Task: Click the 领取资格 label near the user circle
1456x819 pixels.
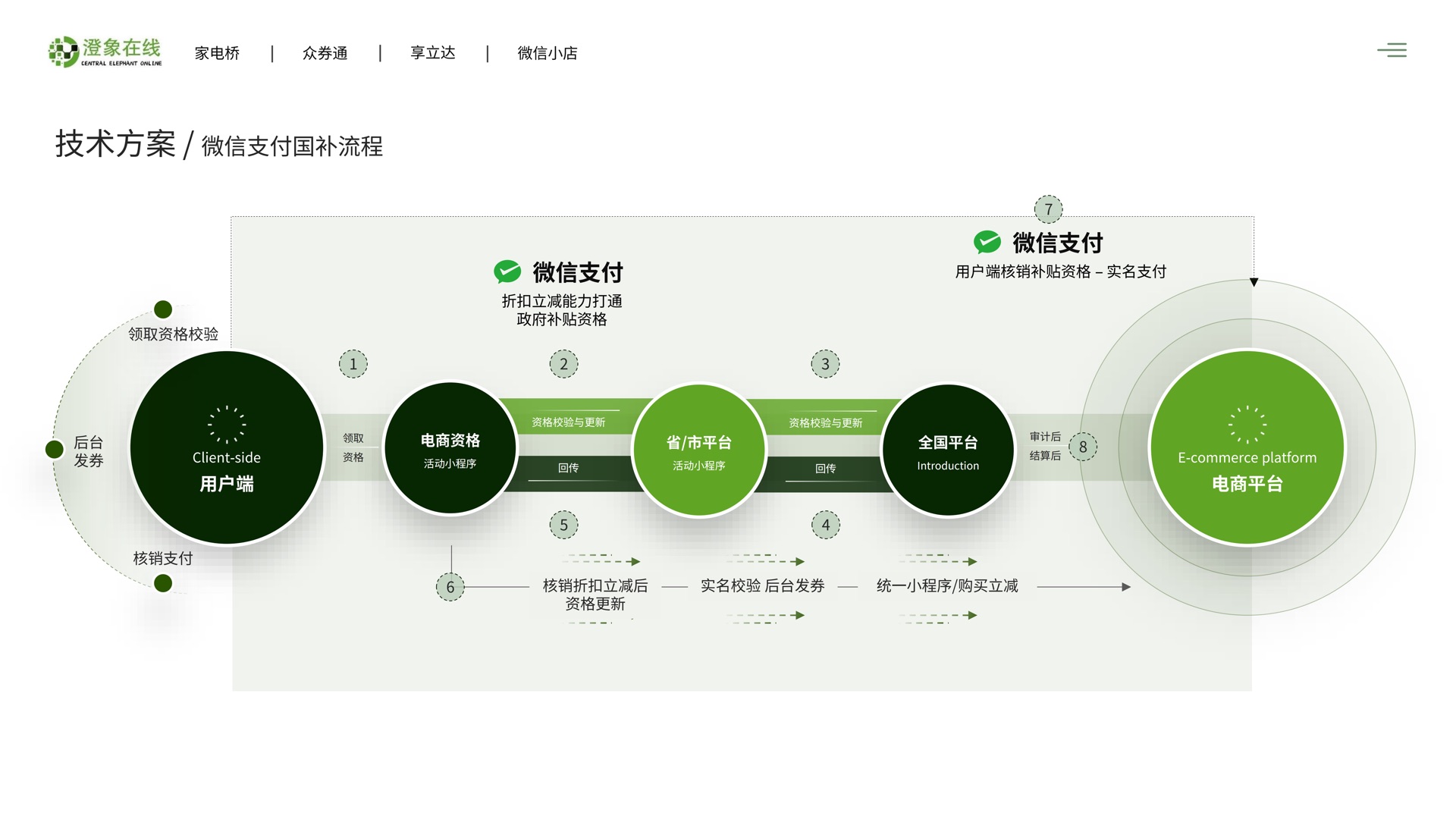Action: 353,447
